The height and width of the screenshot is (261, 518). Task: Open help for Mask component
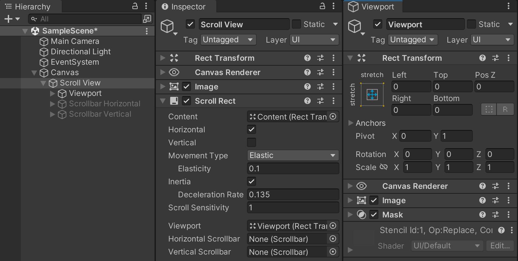coord(483,215)
